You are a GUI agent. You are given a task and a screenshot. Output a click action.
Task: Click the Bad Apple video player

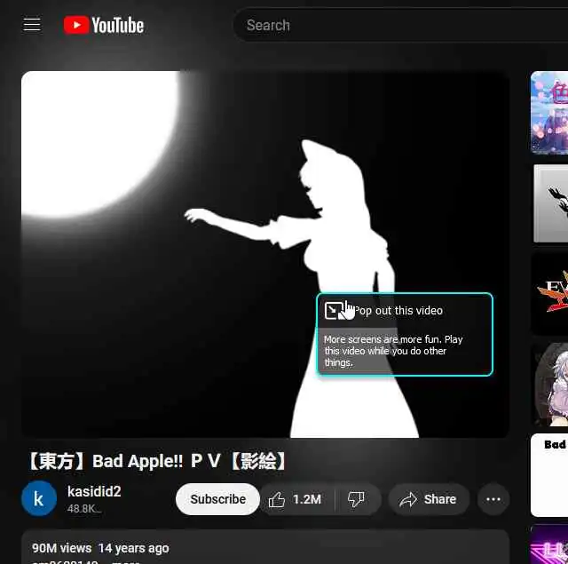pyautogui.click(x=265, y=254)
